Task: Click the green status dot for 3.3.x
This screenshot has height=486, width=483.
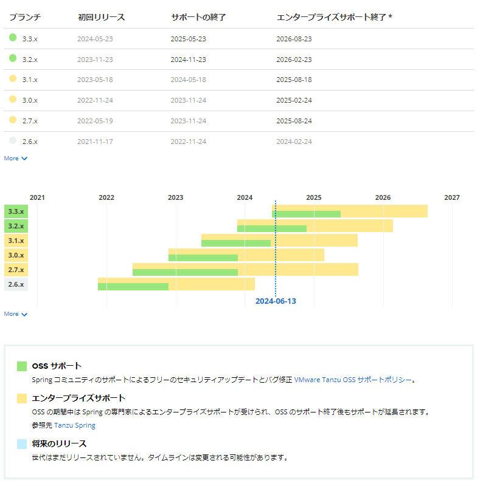Action: click(x=13, y=38)
